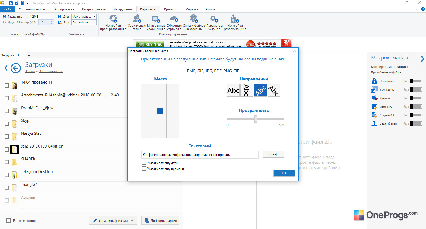
Task: Open the .Zipx compression method dropdown
Action: 95,22
